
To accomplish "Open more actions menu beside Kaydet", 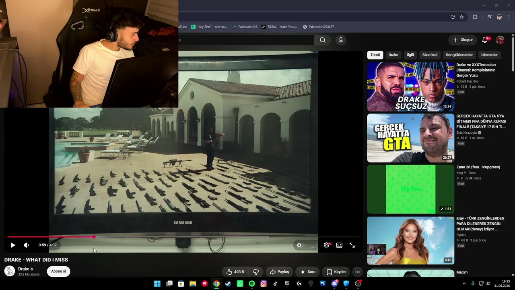I will 357,272.
